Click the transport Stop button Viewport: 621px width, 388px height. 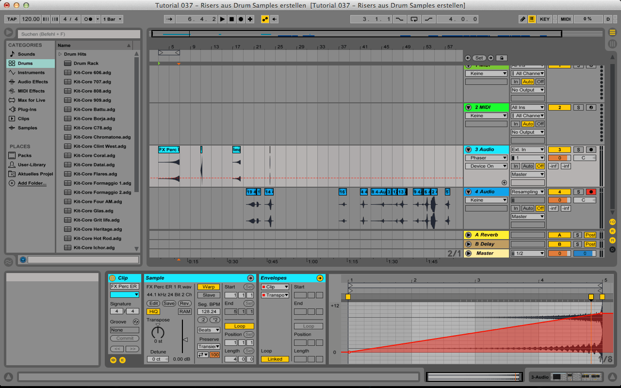[x=231, y=19]
